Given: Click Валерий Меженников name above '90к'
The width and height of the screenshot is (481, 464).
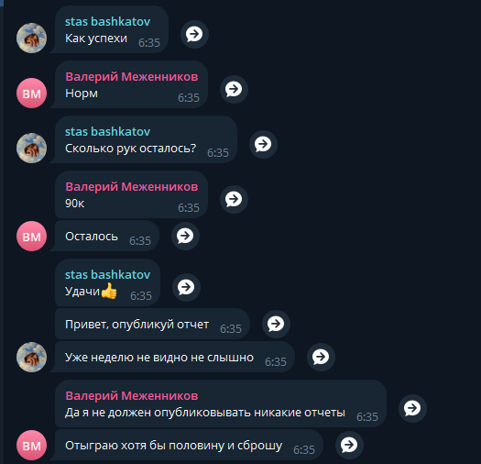Looking at the screenshot, I should coord(132,187).
